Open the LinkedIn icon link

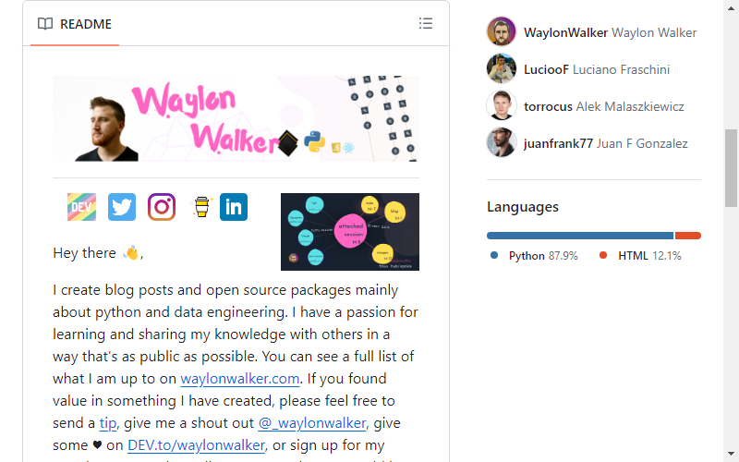[x=234, y=207]
